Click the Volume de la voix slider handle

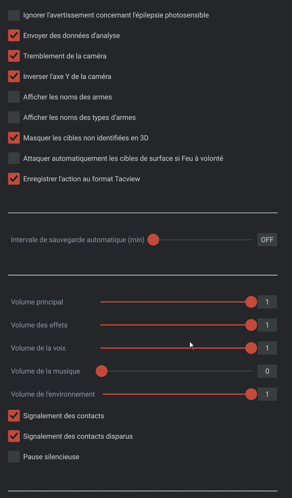point(251,348)
